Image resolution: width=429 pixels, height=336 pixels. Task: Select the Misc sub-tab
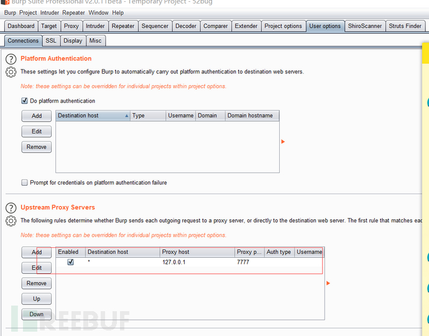96,41
